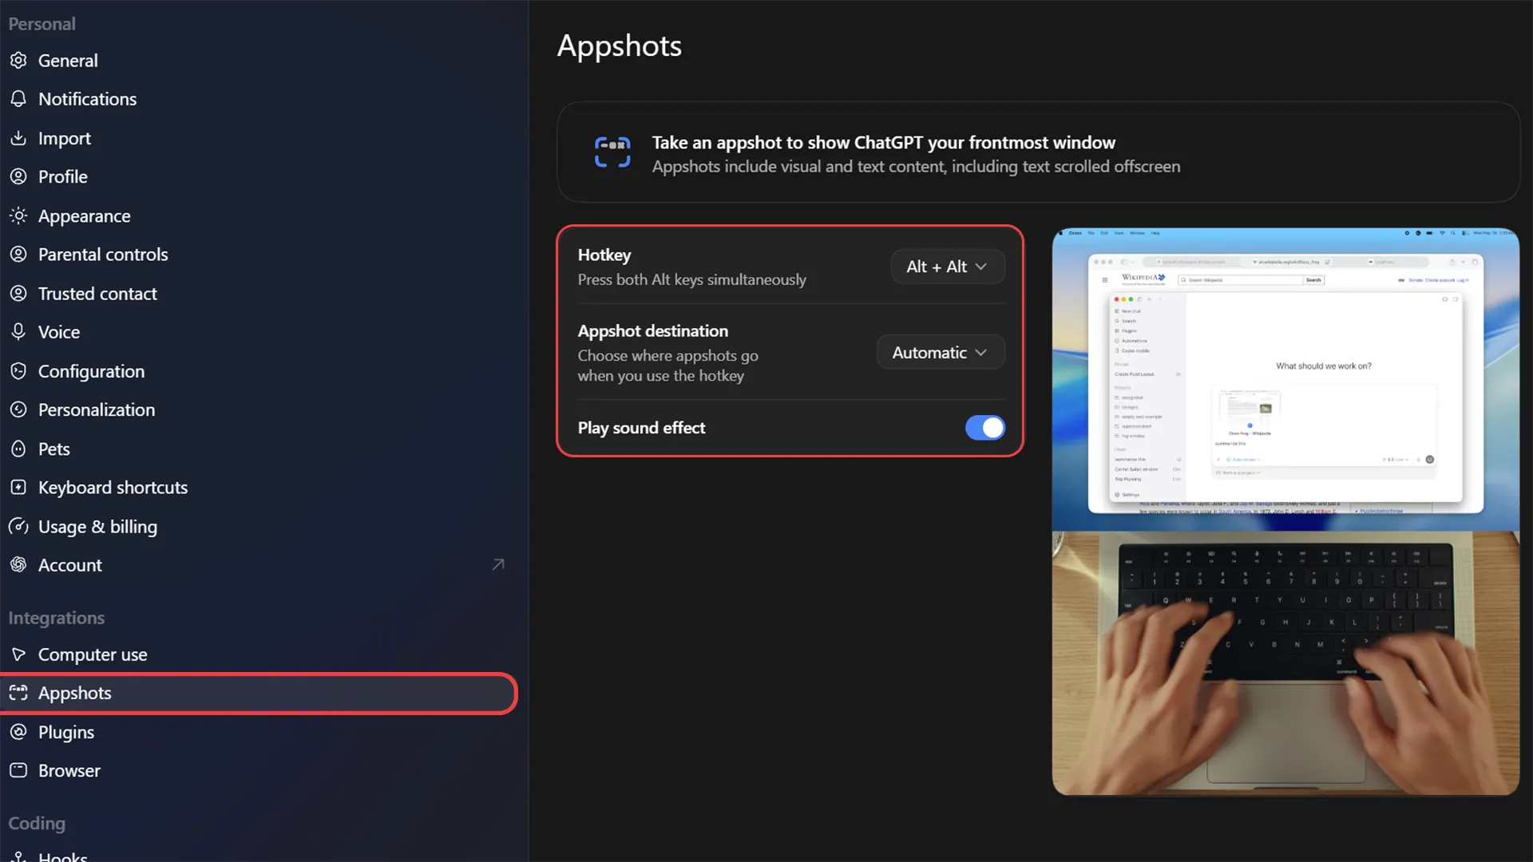The width and height of the screenshot is (1533, 862).
Task: Open Plugins settings
Action: [x=259, y=732]
